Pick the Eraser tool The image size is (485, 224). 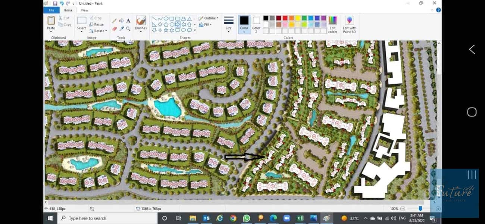pyautogui.click(x=115, y=28)
